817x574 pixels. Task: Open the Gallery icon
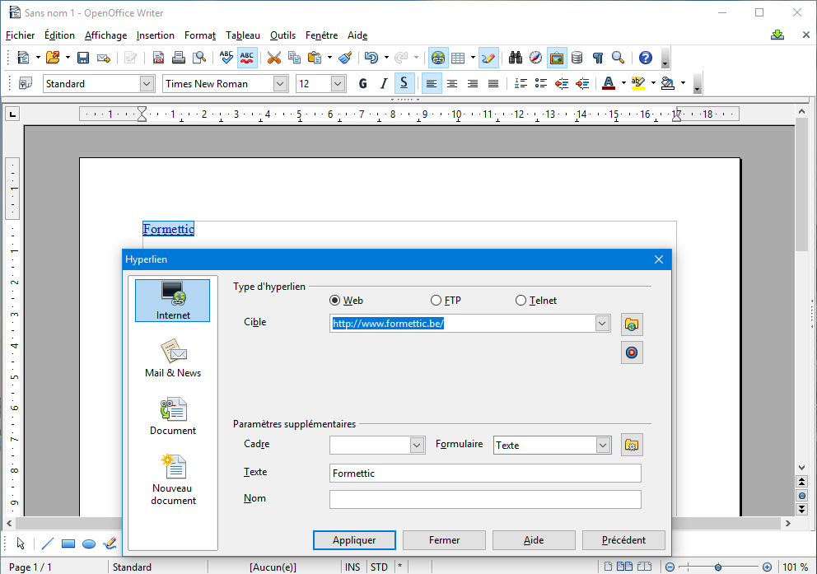pos(557,58)
